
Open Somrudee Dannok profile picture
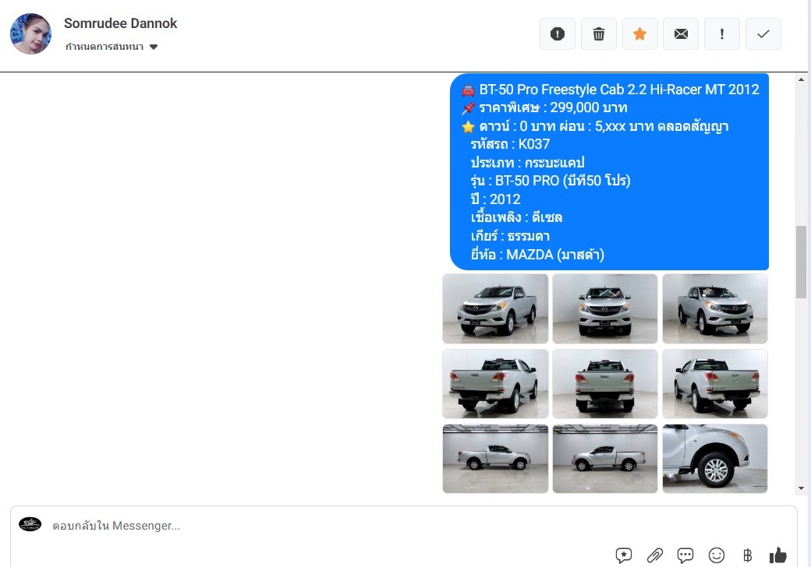31,34
